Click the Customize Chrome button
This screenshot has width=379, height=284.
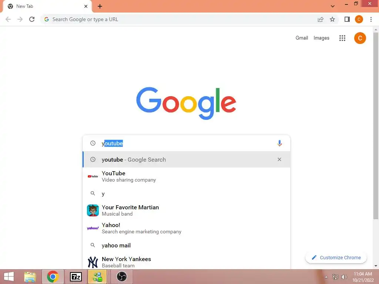coord(336,257)
